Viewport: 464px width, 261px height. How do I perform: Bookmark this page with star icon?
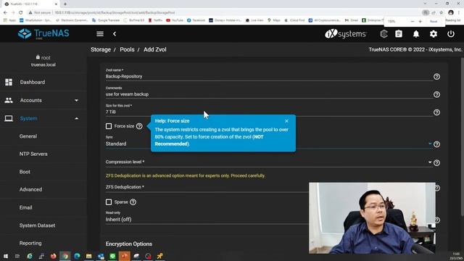[x=442, y=13]
